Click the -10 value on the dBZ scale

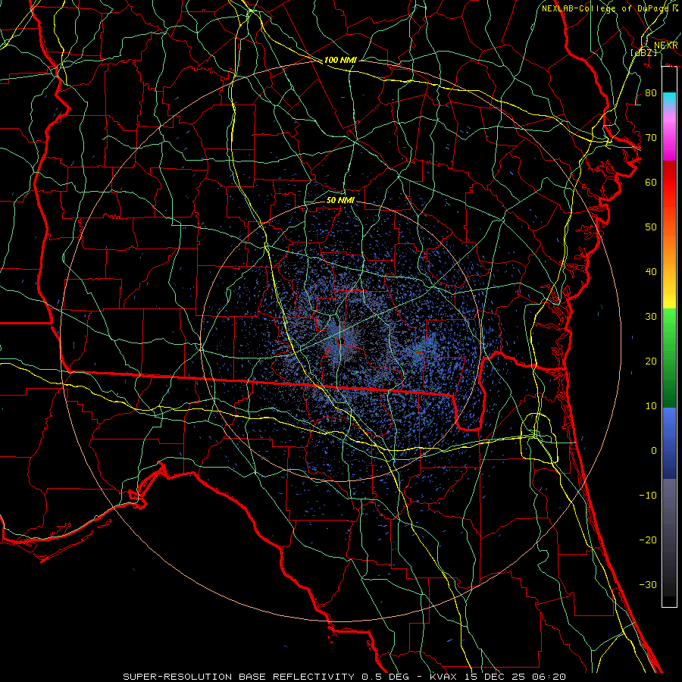click(648, 496)
